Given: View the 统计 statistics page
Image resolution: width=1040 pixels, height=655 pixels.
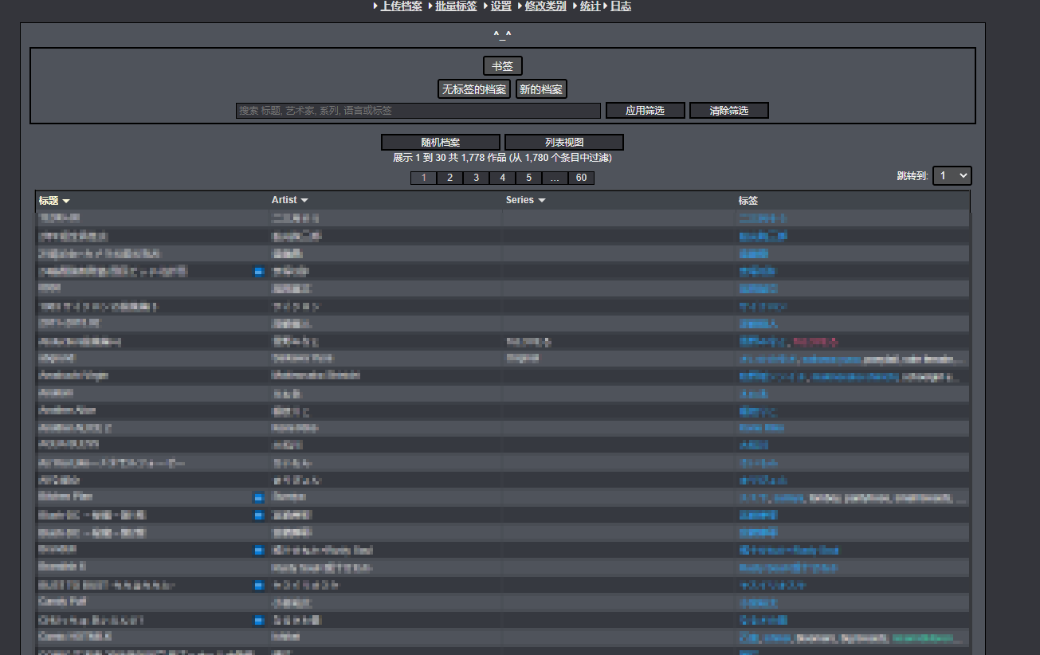Looking at the screenshot, I should tap(590, 6).
